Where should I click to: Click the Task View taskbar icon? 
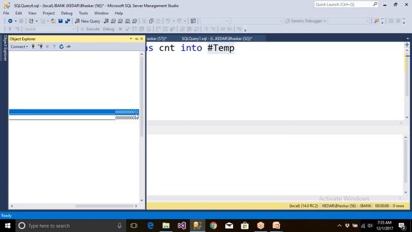[134, 226]
